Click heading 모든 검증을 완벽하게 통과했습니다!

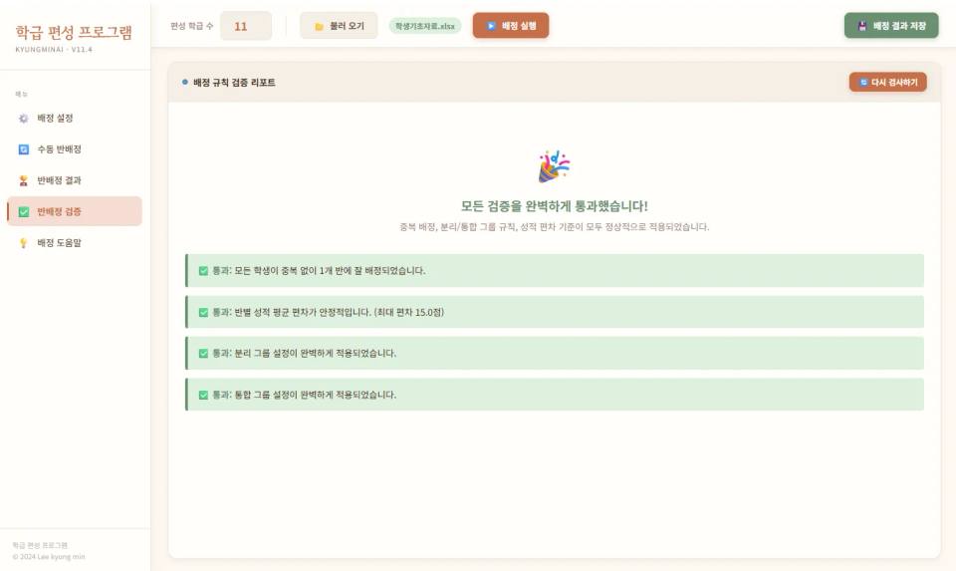tap(555, 206)
